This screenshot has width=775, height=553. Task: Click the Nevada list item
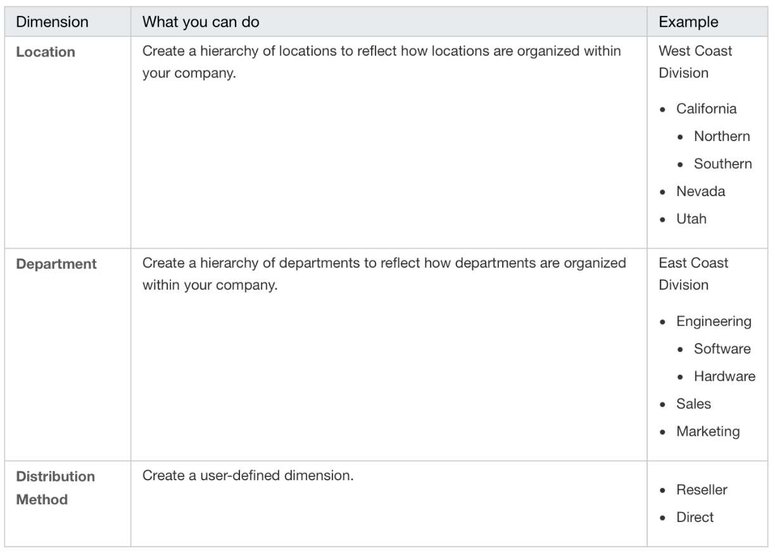pyautogui.click(x=701, y=191)
